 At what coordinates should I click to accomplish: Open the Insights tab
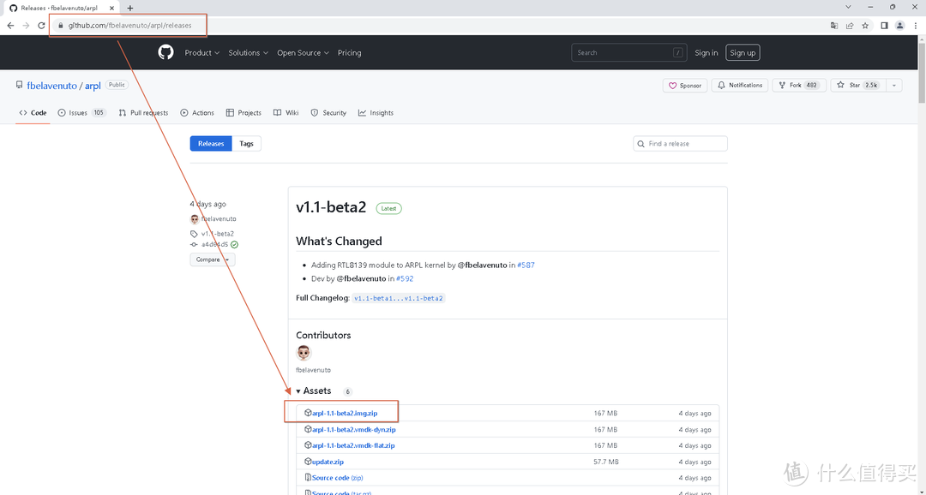coord(376,113)
